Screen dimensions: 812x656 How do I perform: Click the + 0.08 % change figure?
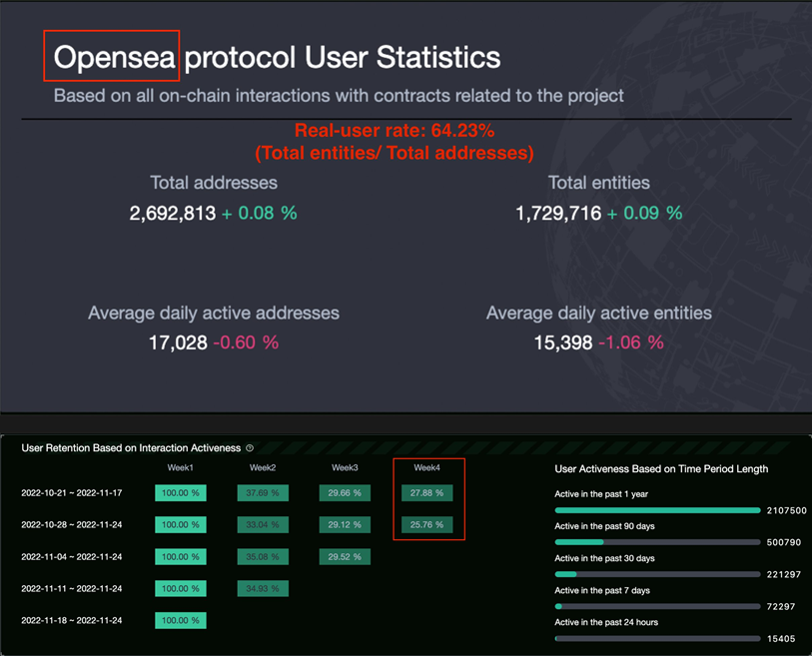click(x=260, y=213)
